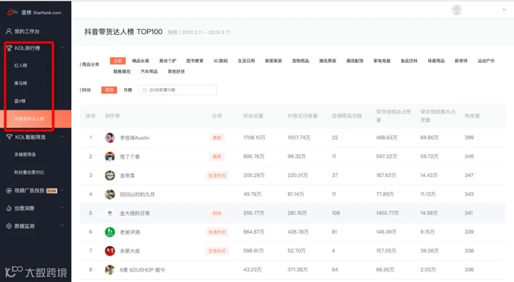Click the user profile avatar at top

click(457, 10)
